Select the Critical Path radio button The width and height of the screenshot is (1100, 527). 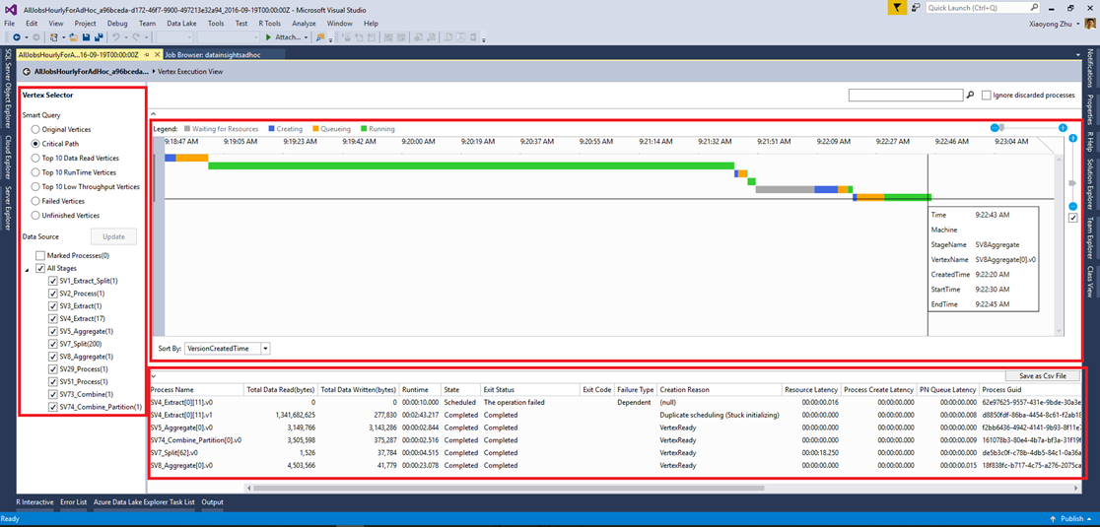[x=35, y=144]
